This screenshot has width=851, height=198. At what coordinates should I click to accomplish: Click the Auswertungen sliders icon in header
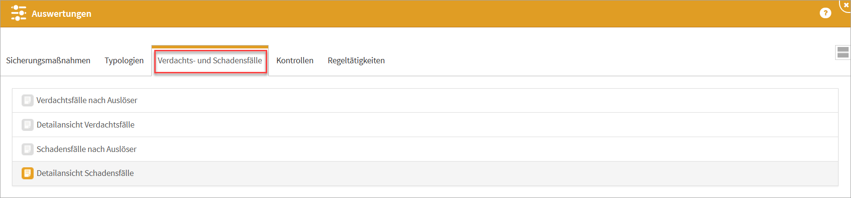tap(18, 13)
